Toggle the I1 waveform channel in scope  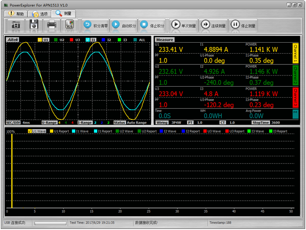87,40
